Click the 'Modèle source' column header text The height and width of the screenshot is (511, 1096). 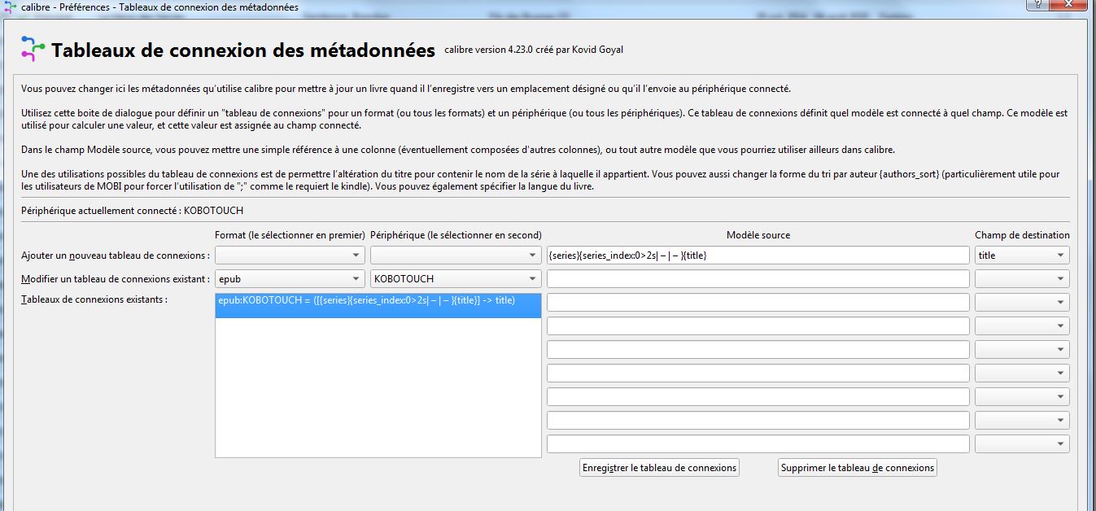[x=758, y=235]
